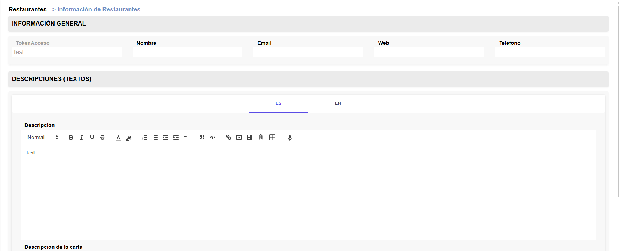Image resolution: width=619 pixels, height=251 pixels.
Task: Start voice dictation with microphone icon
Action: point(290,138)
